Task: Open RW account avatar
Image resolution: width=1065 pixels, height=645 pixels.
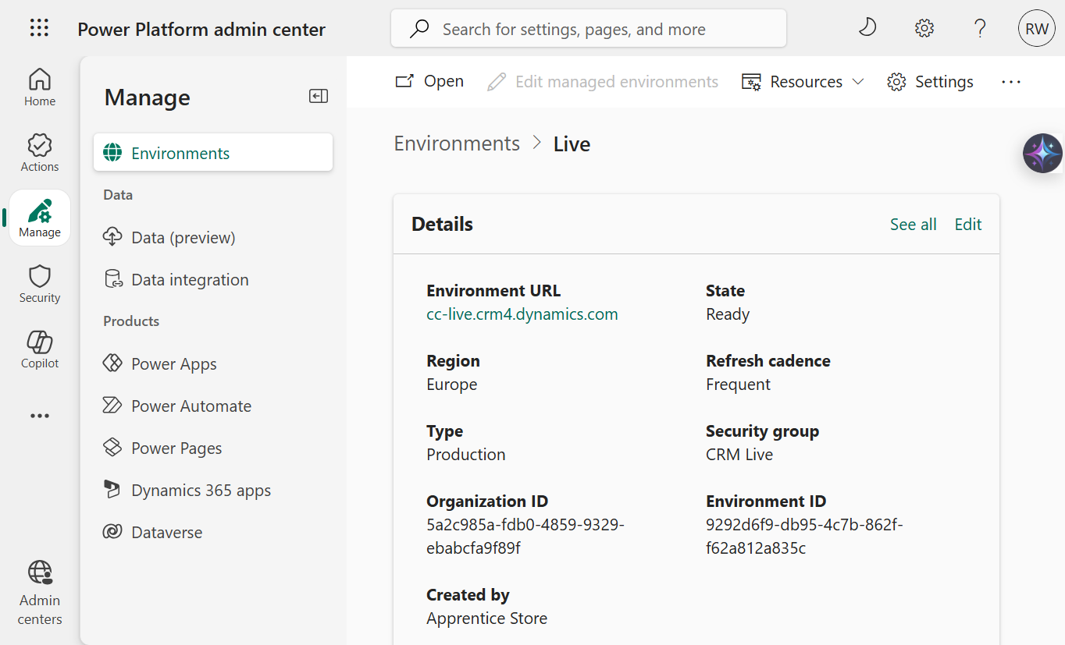Action: click(1037, 29)
